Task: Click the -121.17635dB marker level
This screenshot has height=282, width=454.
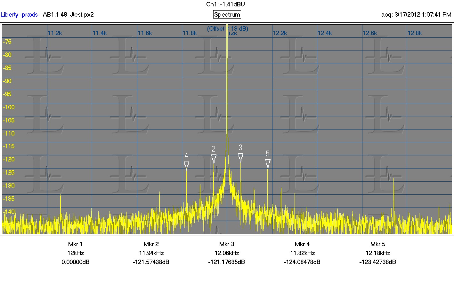Action: (227, 262)
